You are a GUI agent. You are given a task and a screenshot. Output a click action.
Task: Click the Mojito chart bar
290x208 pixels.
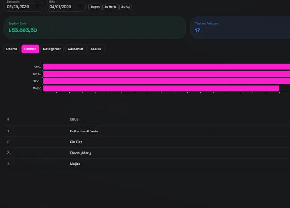161,88
